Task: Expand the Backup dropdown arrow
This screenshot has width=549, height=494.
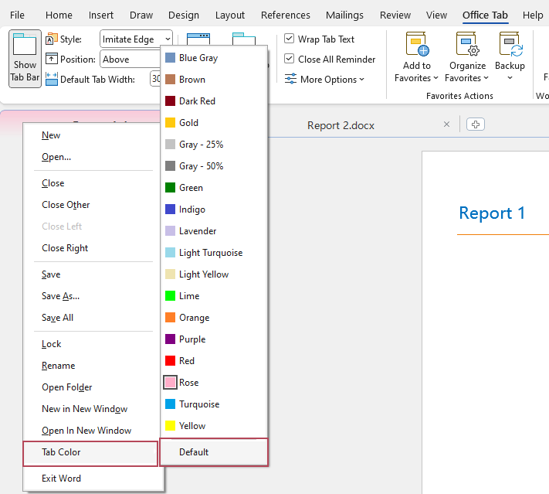Action: click(510, 78)
